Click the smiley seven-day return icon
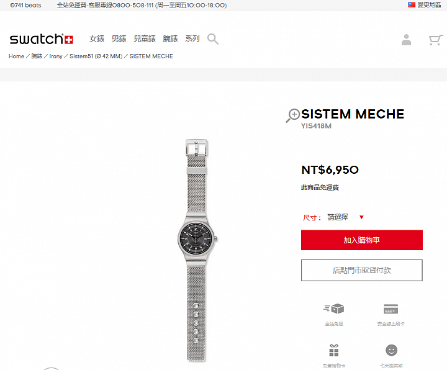This screenshot has width=447, height=370. click(391, 350)
